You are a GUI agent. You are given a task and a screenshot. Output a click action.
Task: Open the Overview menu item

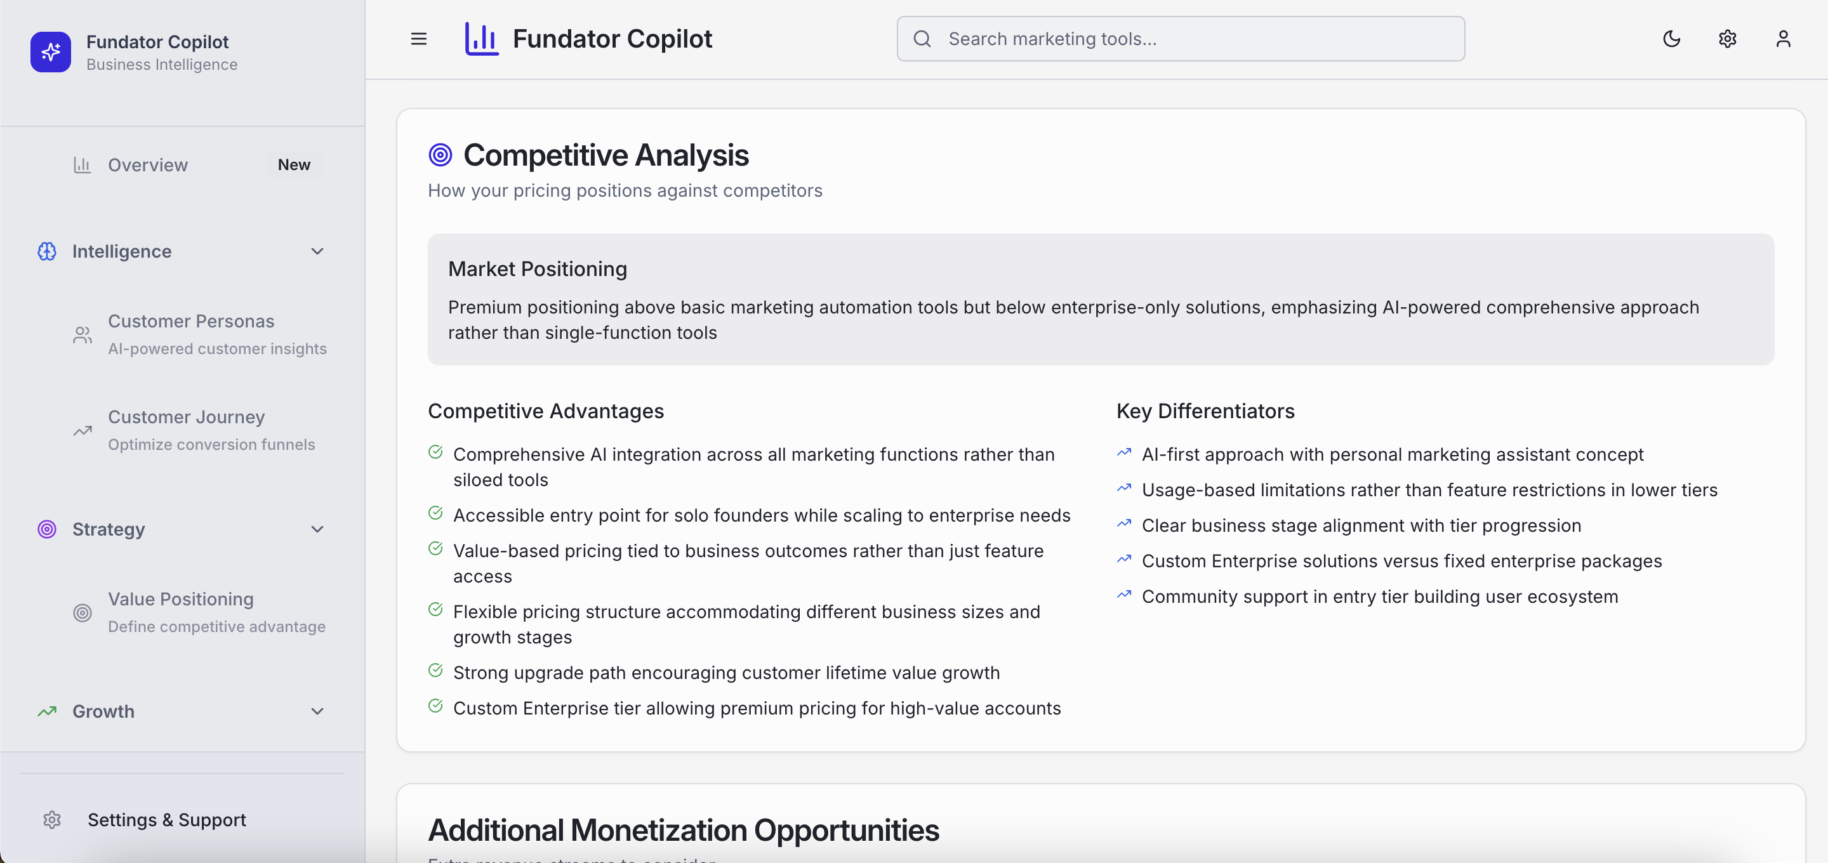[x=148, y=164]
